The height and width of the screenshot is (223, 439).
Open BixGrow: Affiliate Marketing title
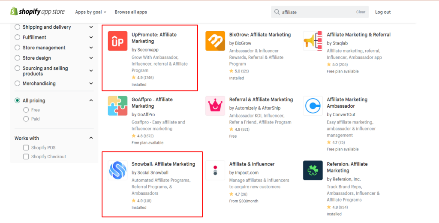(x=260, y=35)
